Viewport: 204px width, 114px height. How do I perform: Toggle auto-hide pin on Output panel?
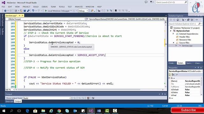coord(162,94)
